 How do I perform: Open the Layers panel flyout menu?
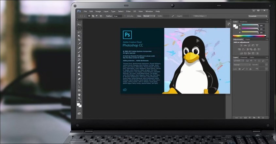(x=267, y=57)
